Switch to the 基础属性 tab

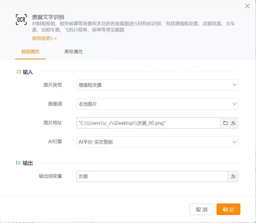point(31,52)
